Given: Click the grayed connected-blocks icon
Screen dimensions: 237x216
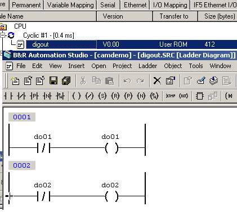Looking at the screenshot, I should coord(213,96).
